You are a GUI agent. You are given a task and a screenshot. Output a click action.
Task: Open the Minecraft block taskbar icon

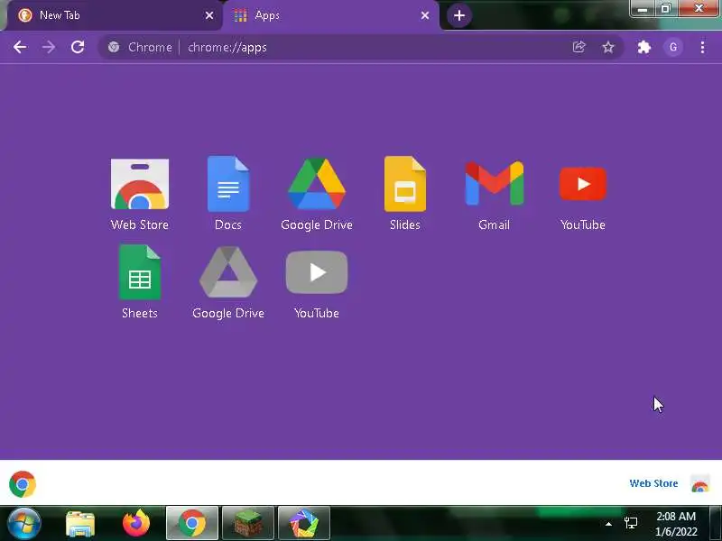tap(248, 523)
